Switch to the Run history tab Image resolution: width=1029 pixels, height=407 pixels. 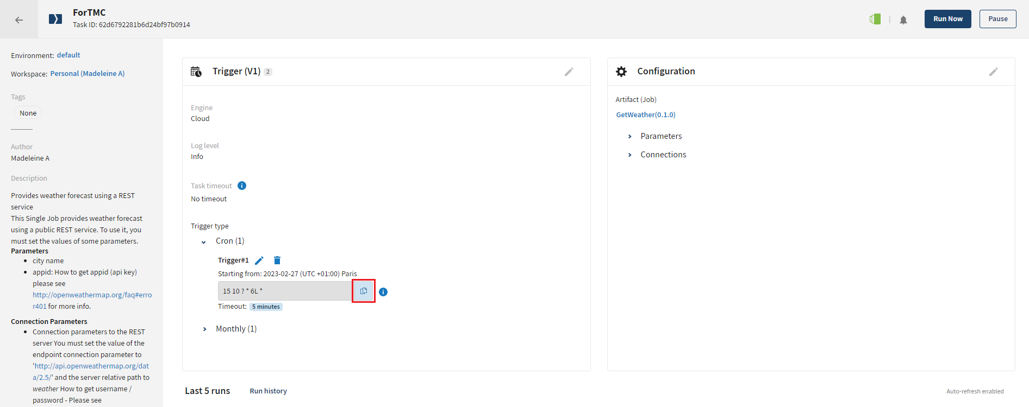(x=268, y=391)
